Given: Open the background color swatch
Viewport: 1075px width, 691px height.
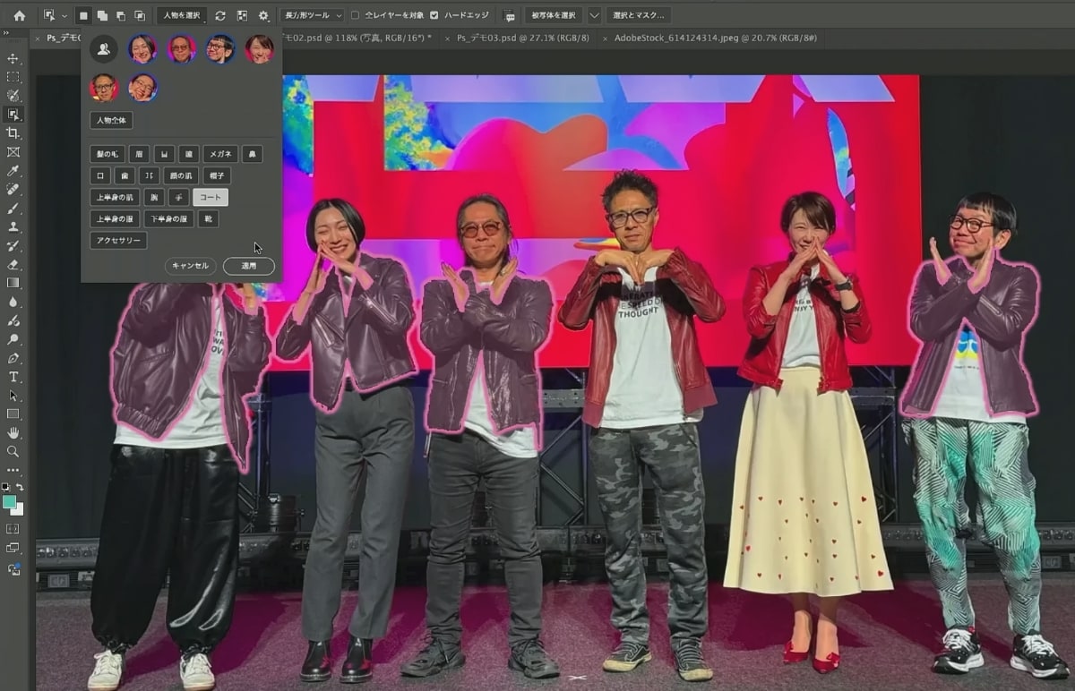Looking at the screenshot, I should 17,509.
